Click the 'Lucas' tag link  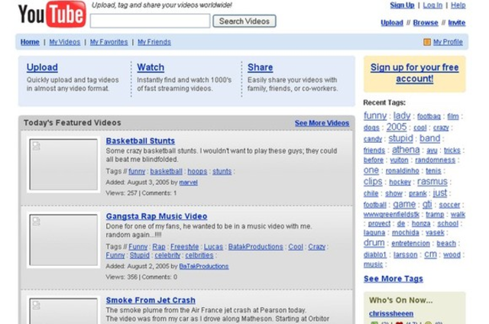[213, 247]
